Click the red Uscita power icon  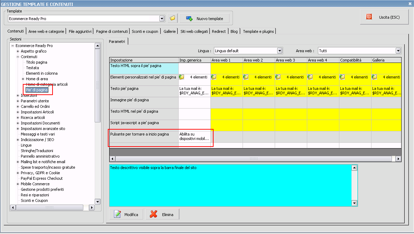click(x=369, y=17)
